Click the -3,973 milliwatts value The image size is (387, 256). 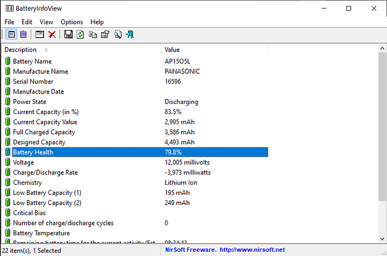coord(188,172)
